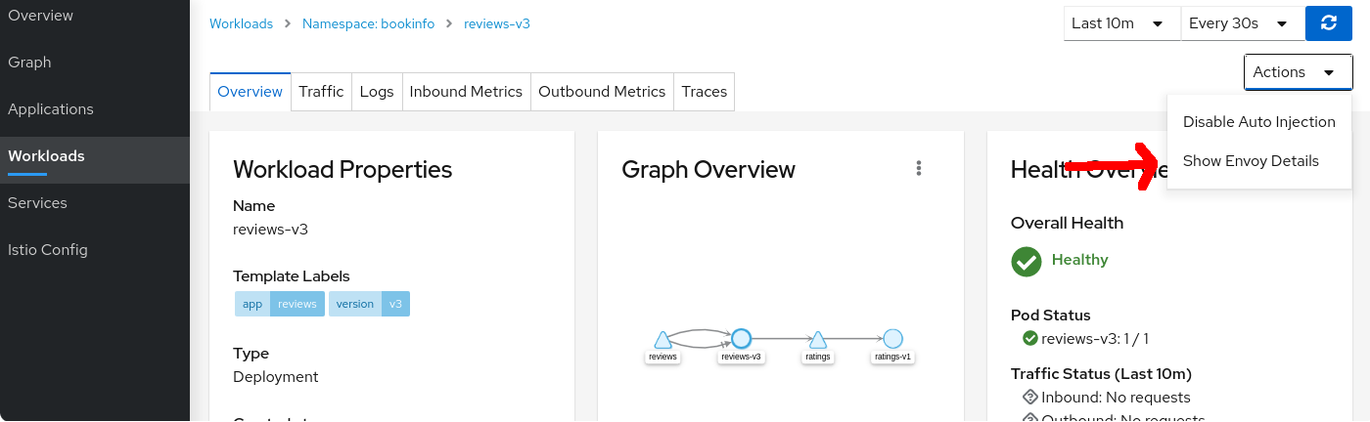Click the reviews-v3 node in graph

pos(741,339)
